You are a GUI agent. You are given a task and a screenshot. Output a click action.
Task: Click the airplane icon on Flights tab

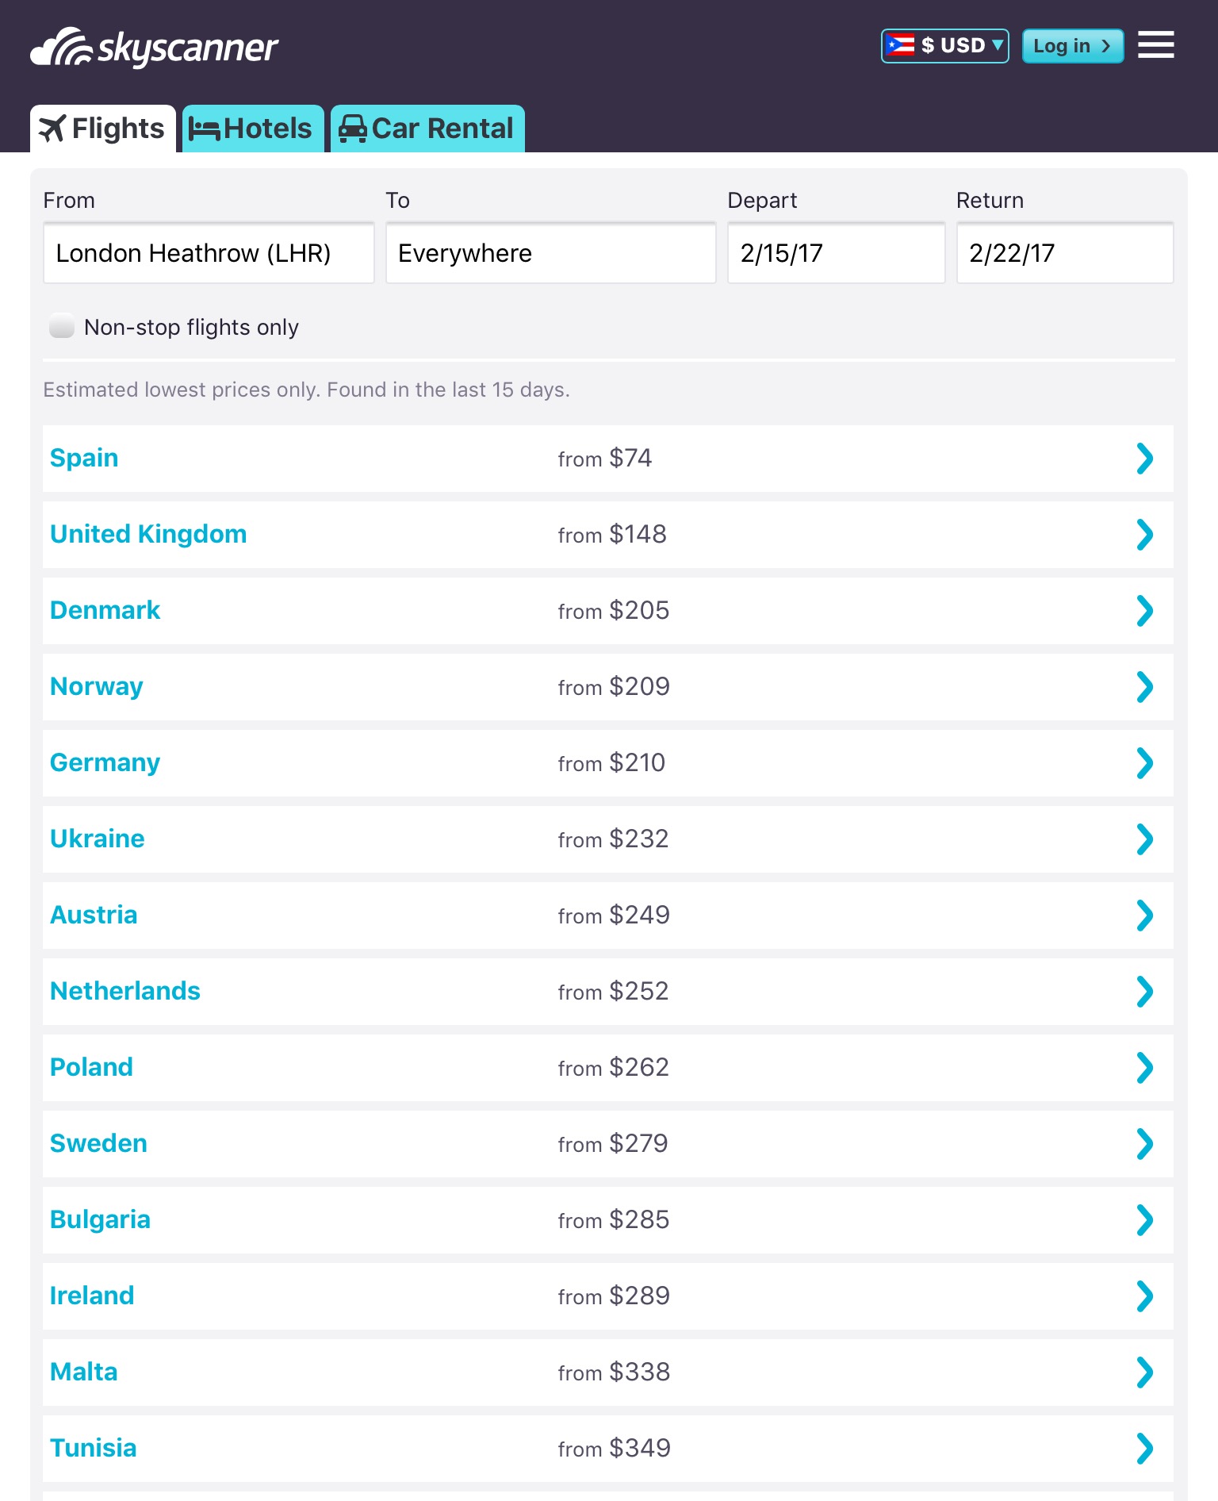coord(52,129)
